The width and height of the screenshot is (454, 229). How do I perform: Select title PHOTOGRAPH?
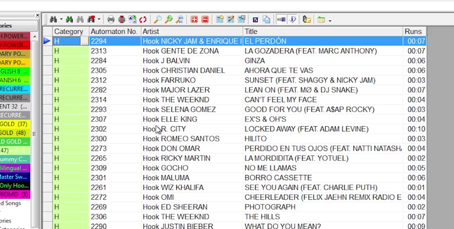(x=270, y=207)
